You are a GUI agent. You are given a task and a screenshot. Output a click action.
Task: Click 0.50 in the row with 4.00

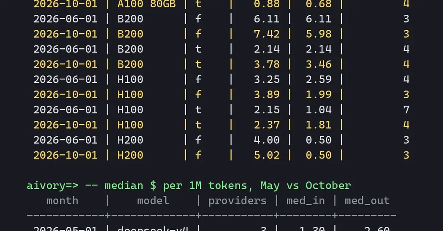tap(319, 140)
